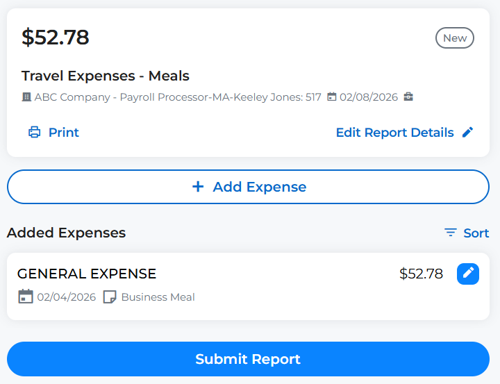Screen dimensions: 500x384
Task: Click the Business Meal note text
Action: point(158,297)
